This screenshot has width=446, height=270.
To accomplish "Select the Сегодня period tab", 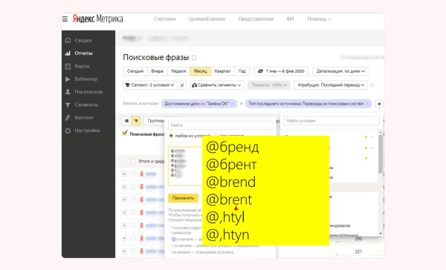I will click(x=135, y=71).
